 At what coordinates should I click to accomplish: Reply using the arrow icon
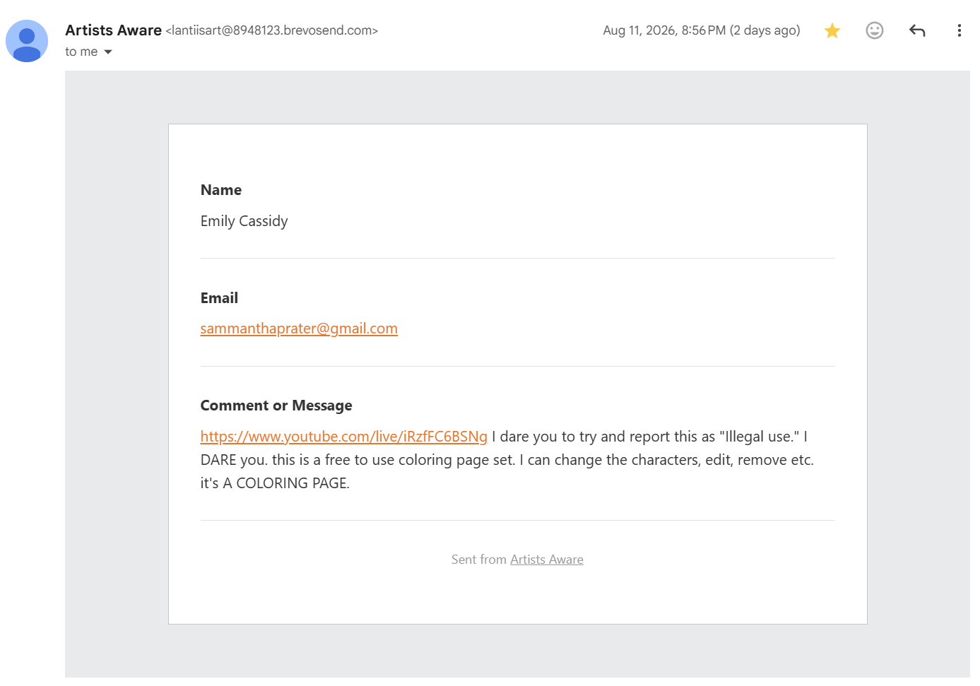(x=917, y=30)
